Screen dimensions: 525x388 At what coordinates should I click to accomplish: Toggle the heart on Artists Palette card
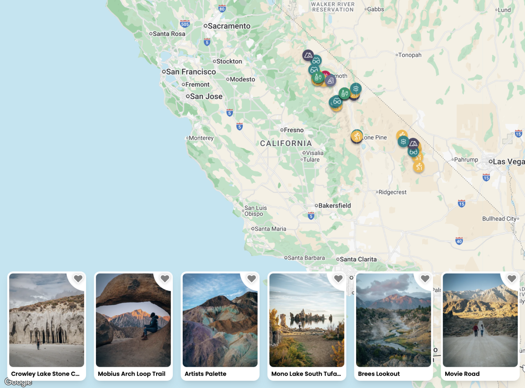[x=252, y=279]
